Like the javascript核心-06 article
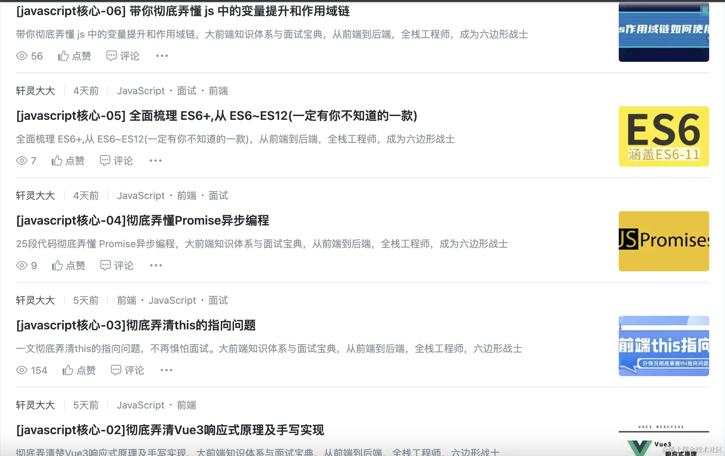Image resolution: width=725 pixels, height=456 pixels. [x=75, y=56]
